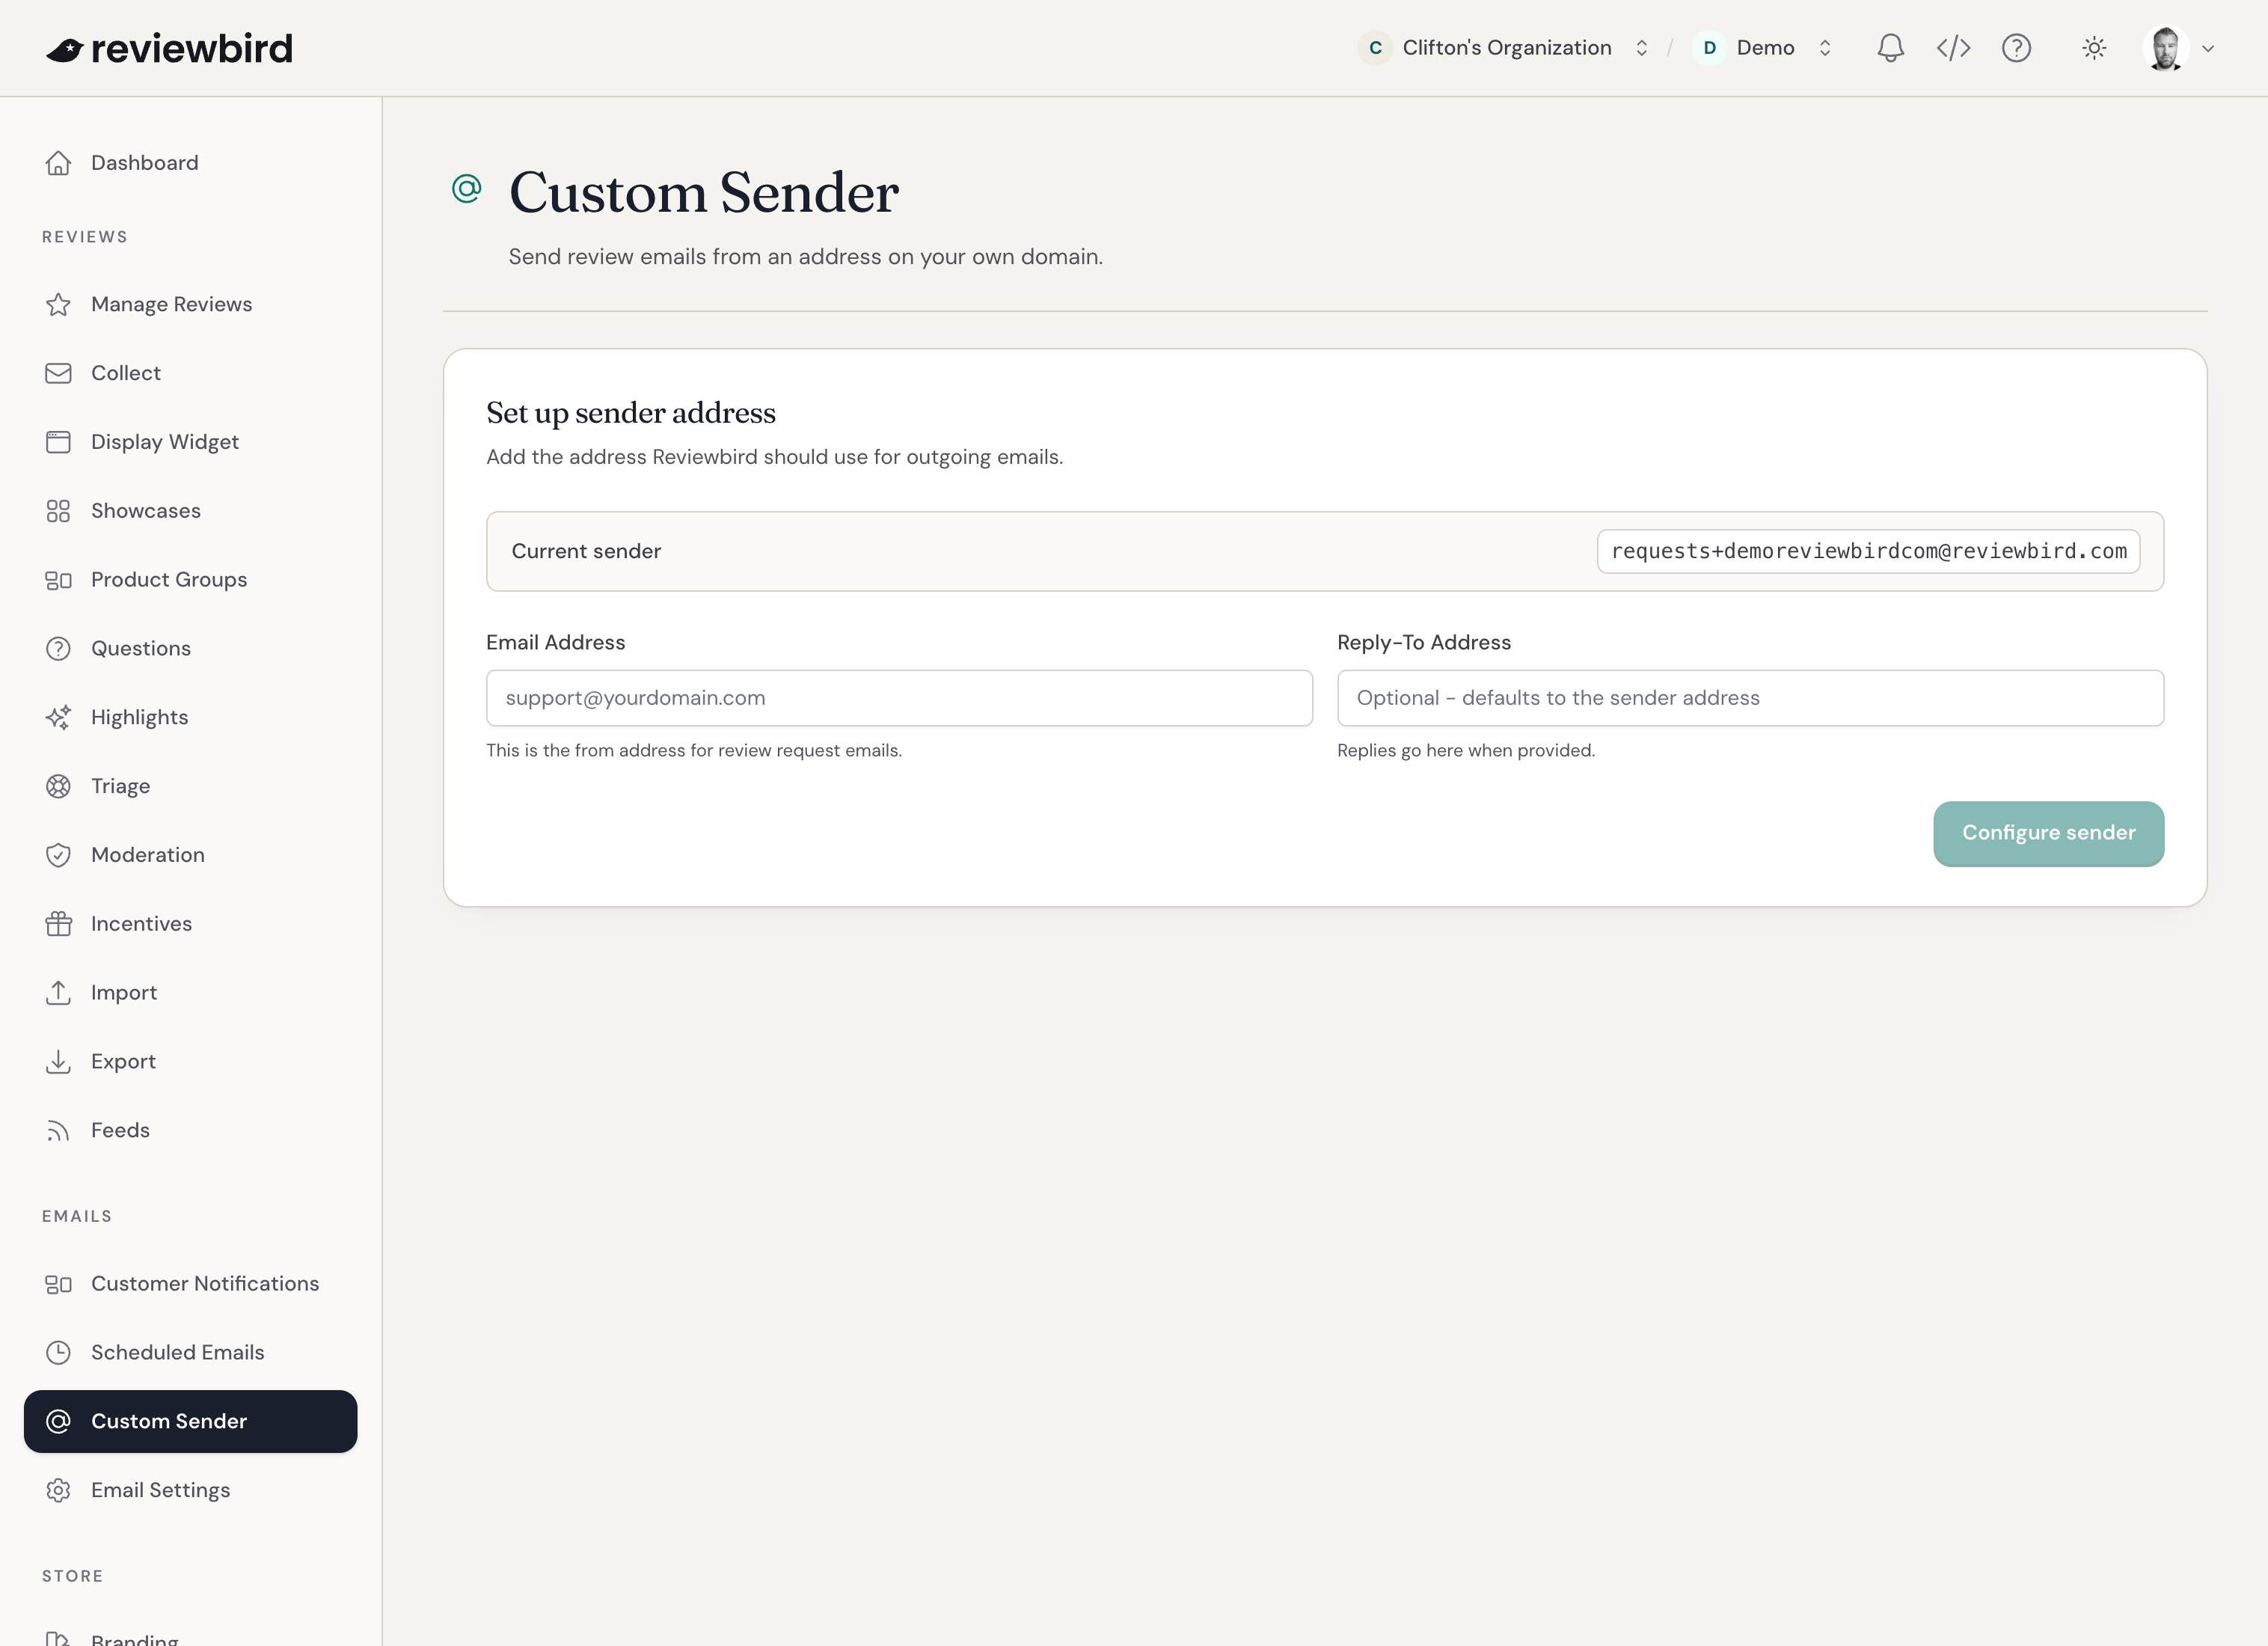Open the developer code icon

[x=1953, y=48]
